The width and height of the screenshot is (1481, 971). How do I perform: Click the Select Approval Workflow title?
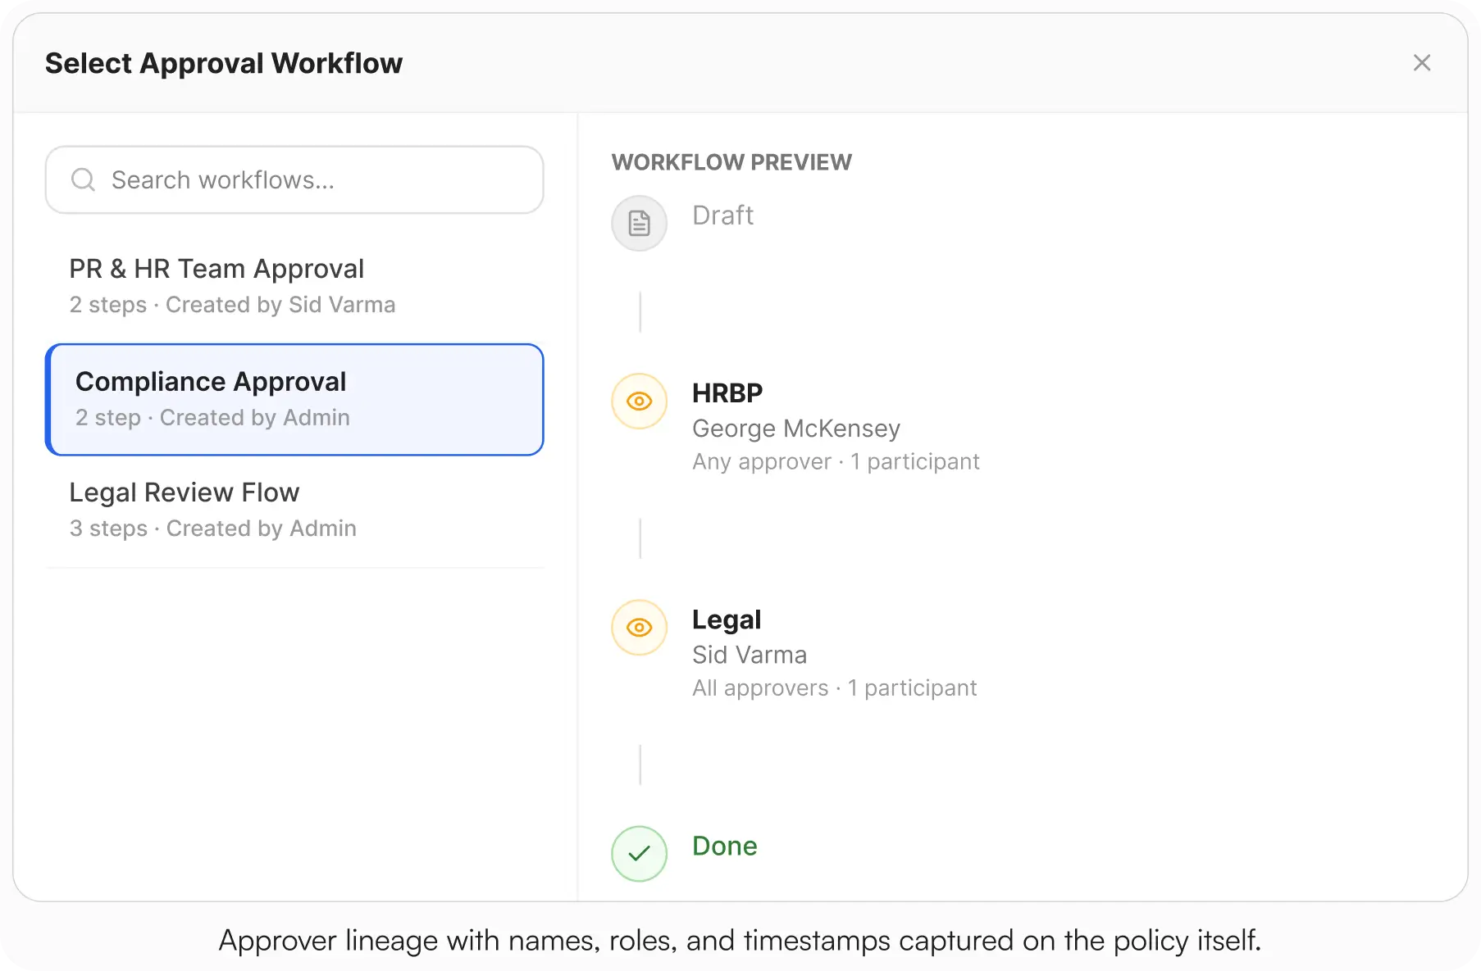click(224, 64)
